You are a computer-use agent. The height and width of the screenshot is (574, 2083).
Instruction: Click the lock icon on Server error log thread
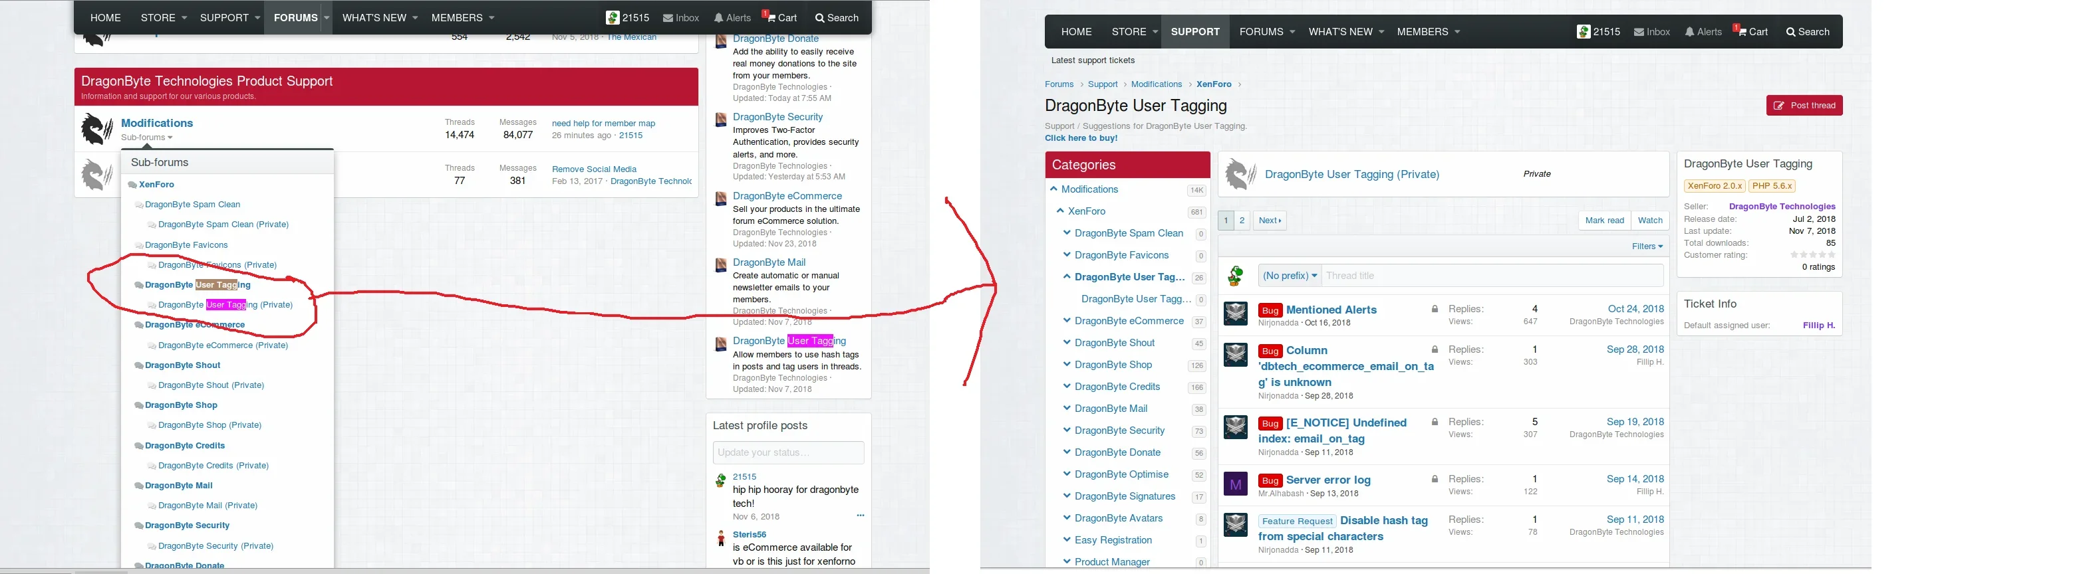pos(1435,480)
